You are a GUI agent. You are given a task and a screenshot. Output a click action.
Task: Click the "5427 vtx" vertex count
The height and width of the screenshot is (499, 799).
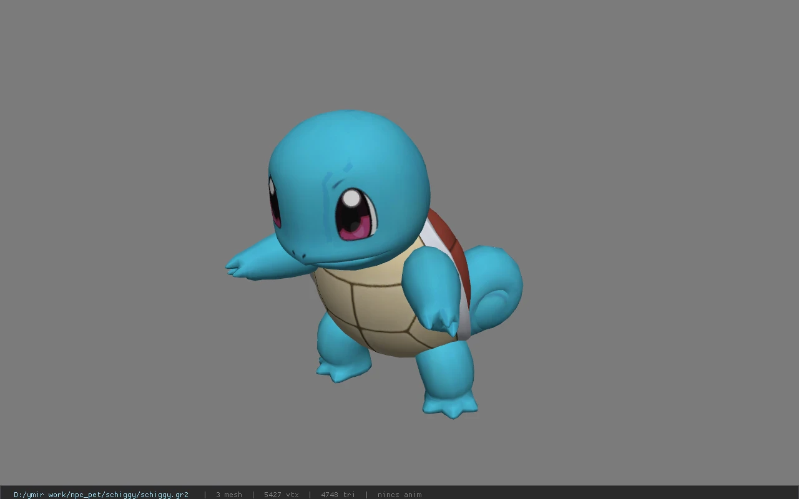click(x=282, y=495)
